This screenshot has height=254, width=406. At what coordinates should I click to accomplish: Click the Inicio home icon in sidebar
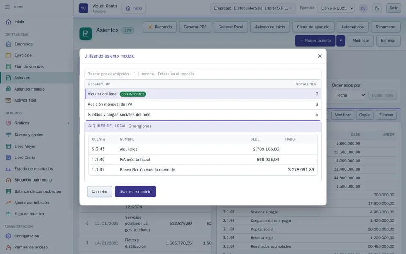click(x=8, y=22)
